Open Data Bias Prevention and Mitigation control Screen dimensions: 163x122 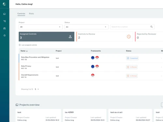click(35, 57)
